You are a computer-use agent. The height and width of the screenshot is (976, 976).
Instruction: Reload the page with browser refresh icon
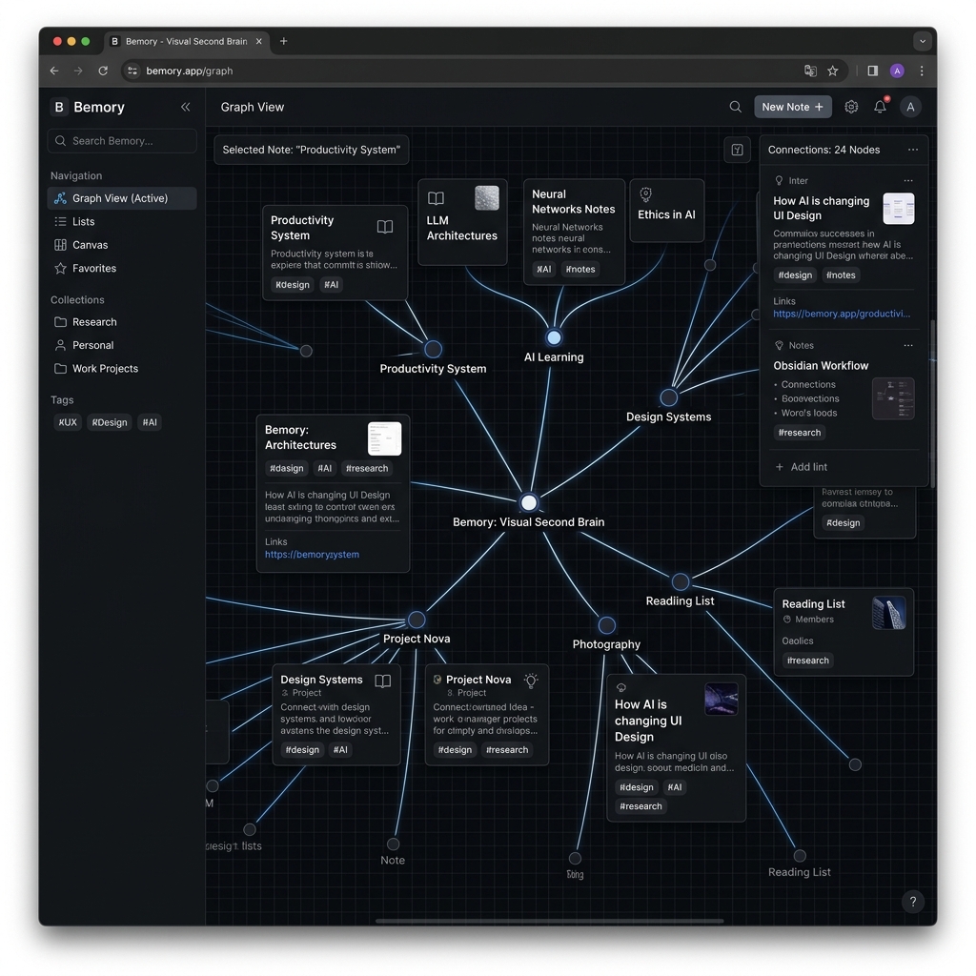click(x=103, y=71)
